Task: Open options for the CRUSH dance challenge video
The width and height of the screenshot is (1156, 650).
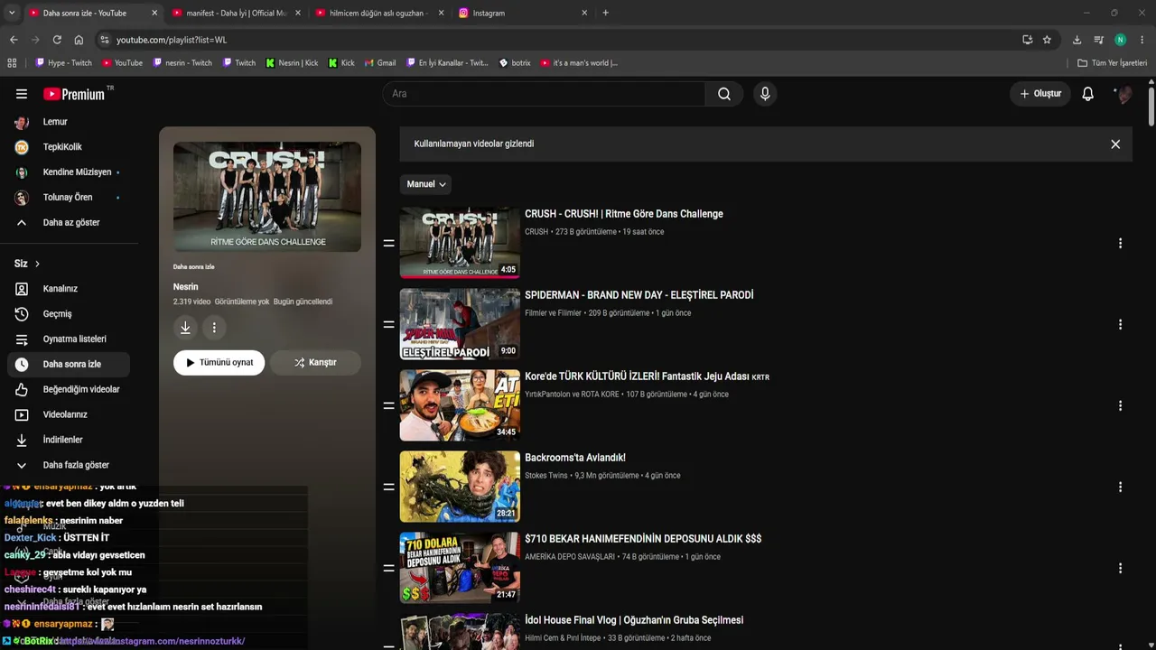Action: [x=1120, y=243]
